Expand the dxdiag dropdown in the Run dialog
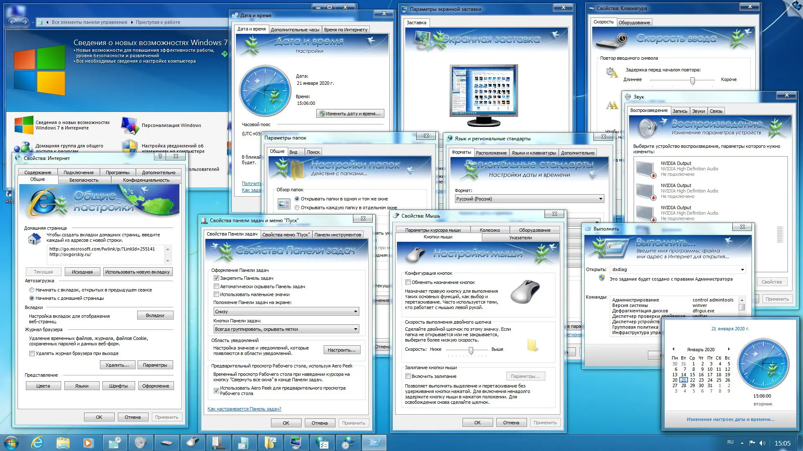803x451 pixels. point(744,269)
